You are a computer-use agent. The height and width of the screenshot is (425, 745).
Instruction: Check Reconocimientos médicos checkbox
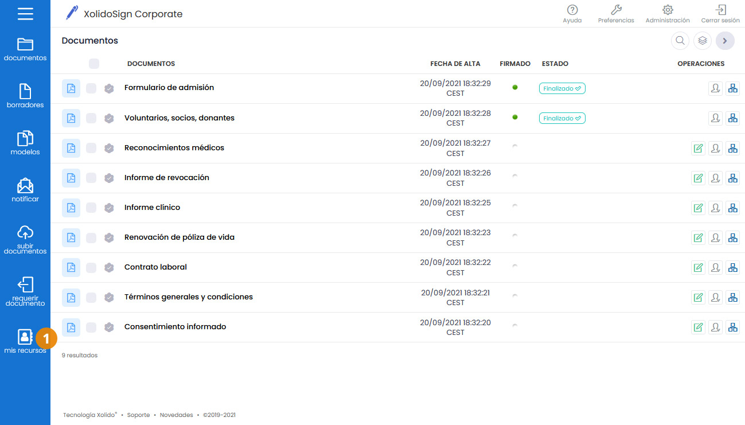click(91, 148)
